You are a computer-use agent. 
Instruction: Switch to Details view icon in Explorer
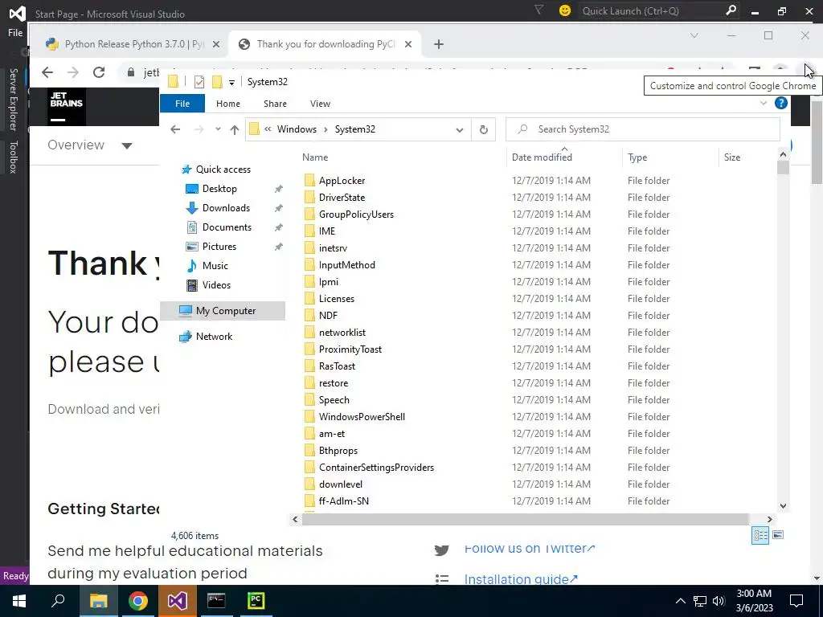point(760,535)
